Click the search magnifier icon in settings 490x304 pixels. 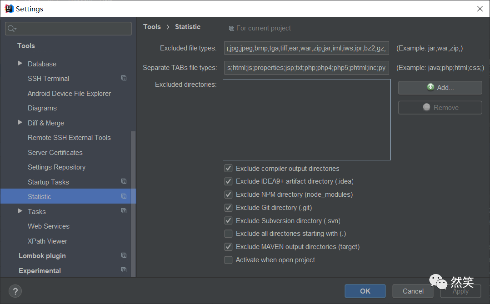click(11, 29)
